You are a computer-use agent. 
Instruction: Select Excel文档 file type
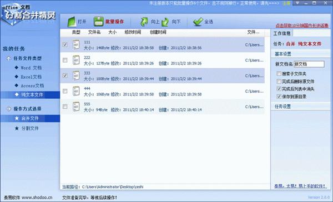31,77
